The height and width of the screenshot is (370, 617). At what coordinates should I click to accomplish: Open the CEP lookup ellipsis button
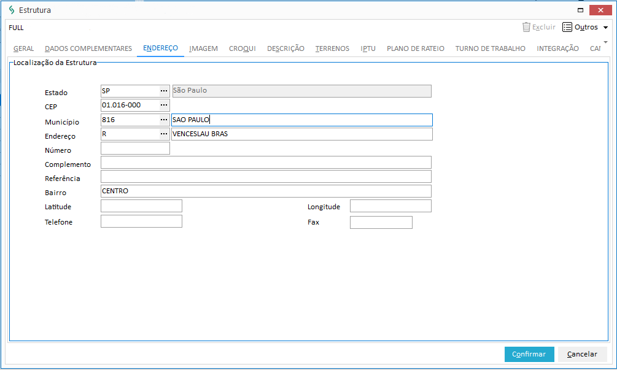click(x=164, y=105)
